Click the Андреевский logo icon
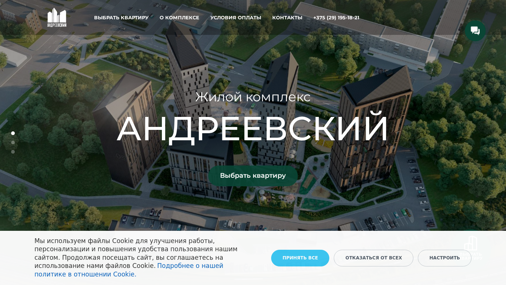The height and width of the screenshot is (285, 506). (x=57, y=17)
